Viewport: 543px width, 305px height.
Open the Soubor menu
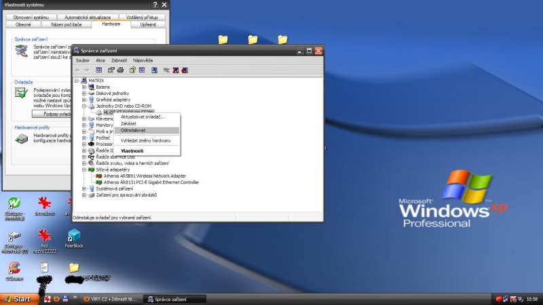(82, 60)
